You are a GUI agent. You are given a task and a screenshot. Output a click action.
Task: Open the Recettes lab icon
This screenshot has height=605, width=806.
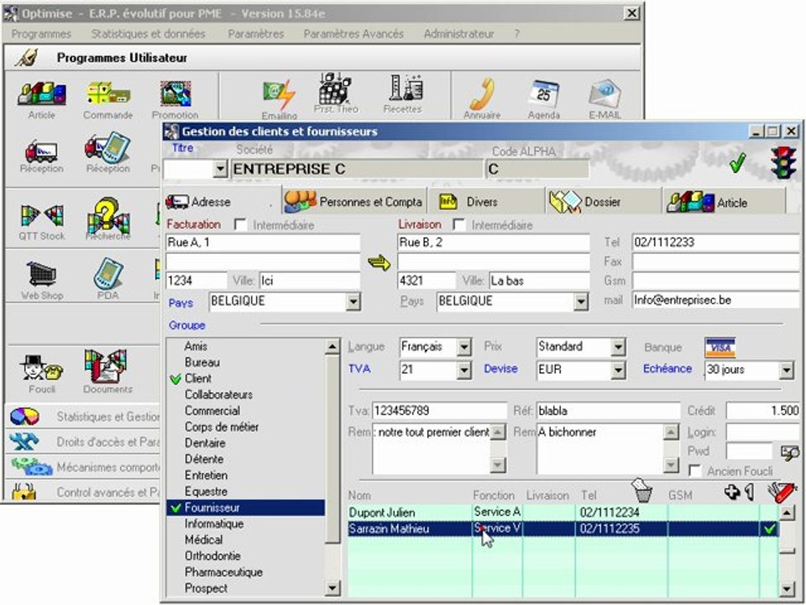pyautogui.click(x=405, y=89)
